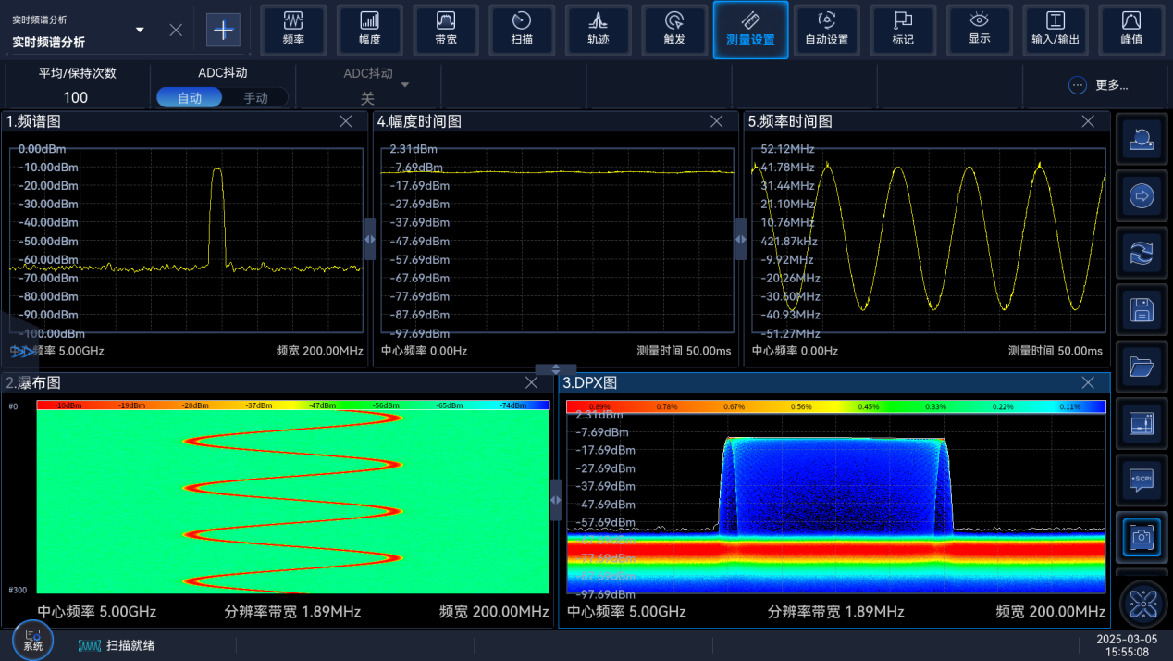Open the folder icon in sidebar

tap(1142, 367)
